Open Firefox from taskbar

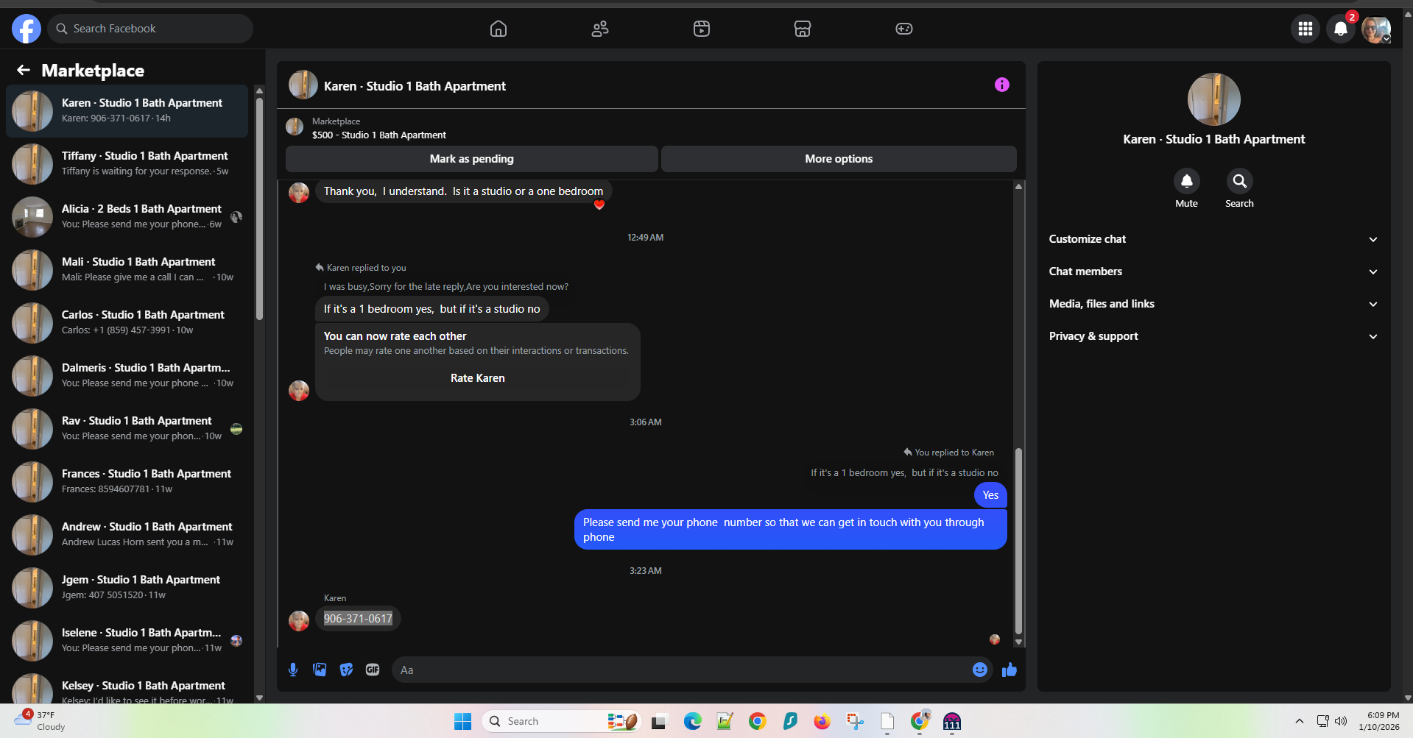click(x=822, y=721)
